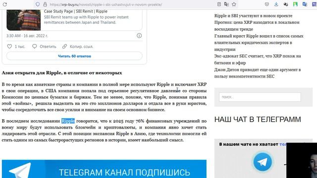The image size is (317, 178).
Task: Focus the sidebar поиск search field
Action: point(260,97)
